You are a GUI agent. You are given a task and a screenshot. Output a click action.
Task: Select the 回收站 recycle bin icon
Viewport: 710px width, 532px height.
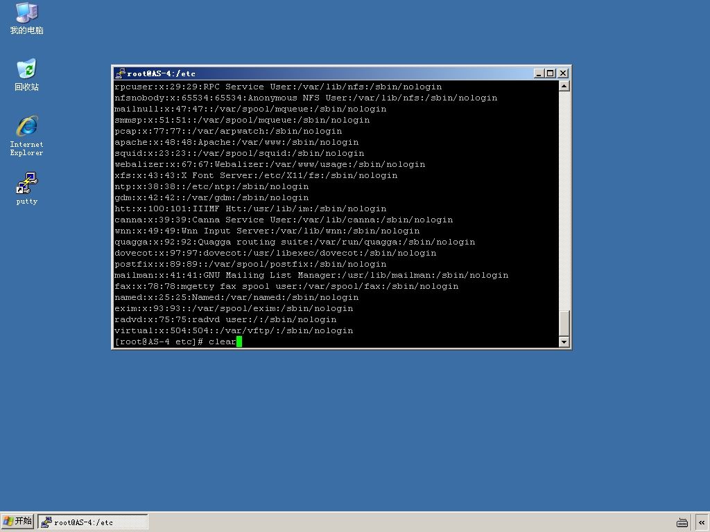click(x=27, y=75)
